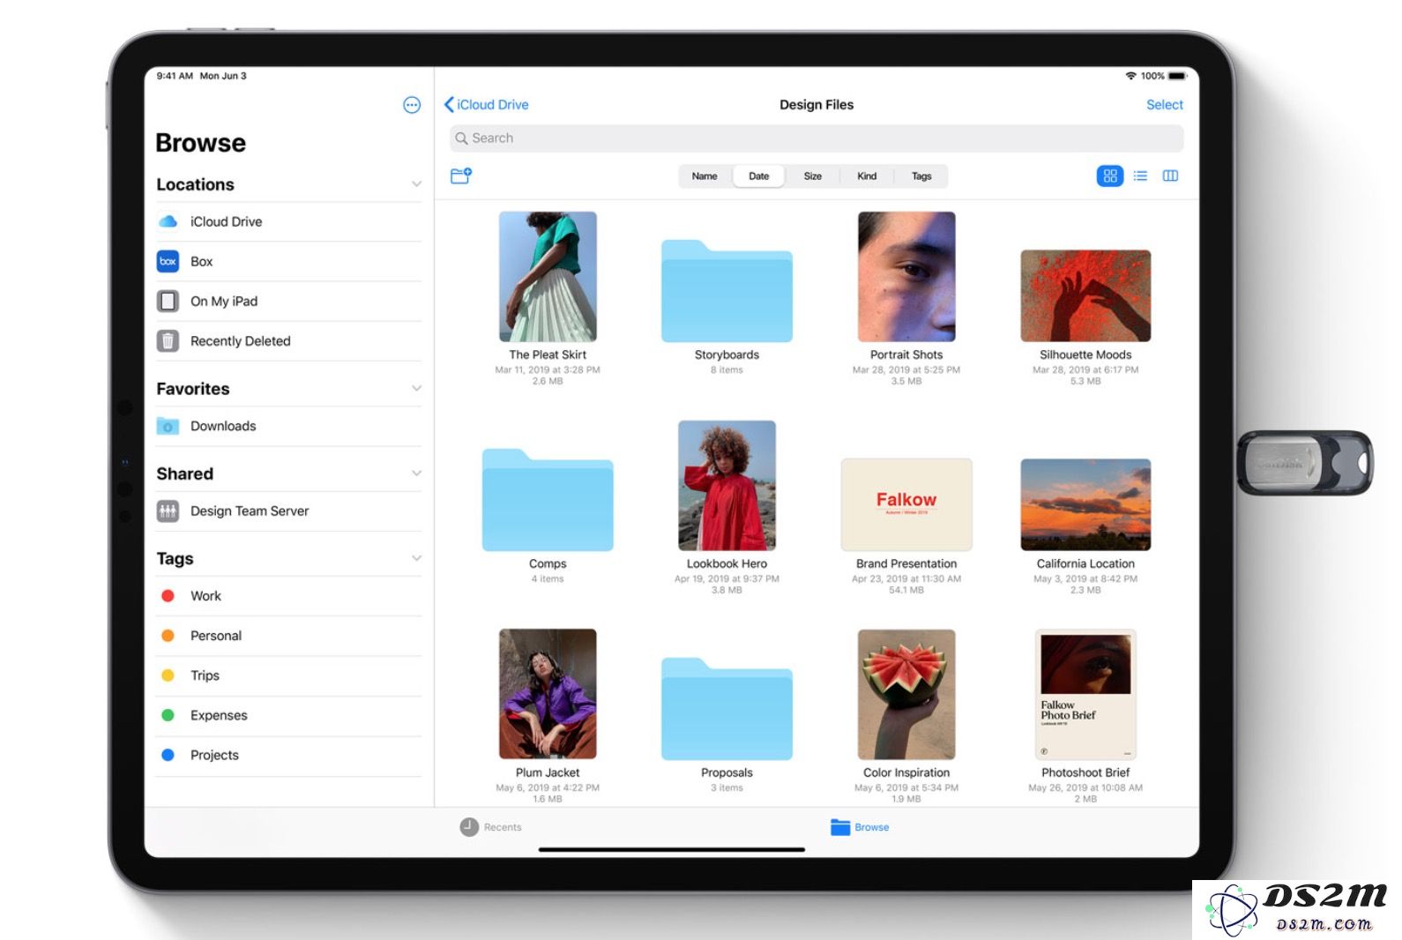
Task: Sort files by Date
Action: [x=759, y=176]
